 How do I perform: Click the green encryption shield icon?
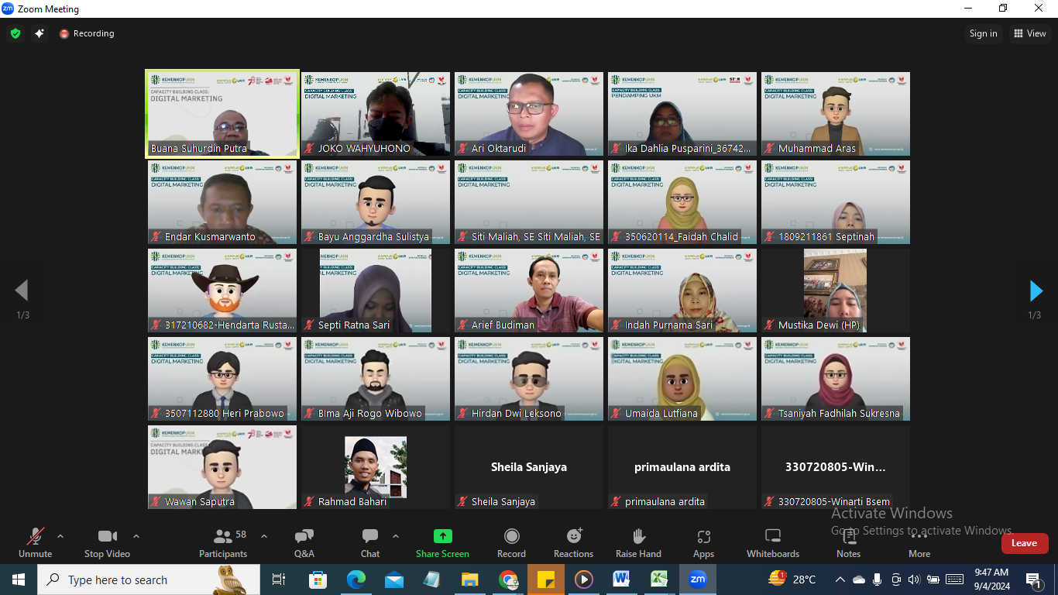point(15,33)
